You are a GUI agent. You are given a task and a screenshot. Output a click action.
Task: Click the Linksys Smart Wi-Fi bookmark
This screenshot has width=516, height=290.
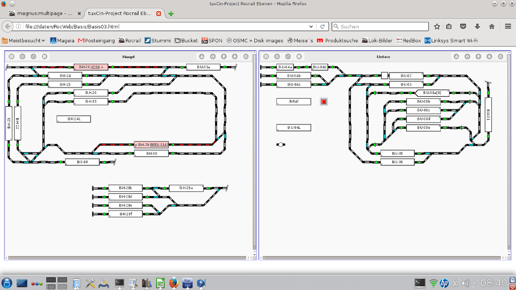pos(450,40)
